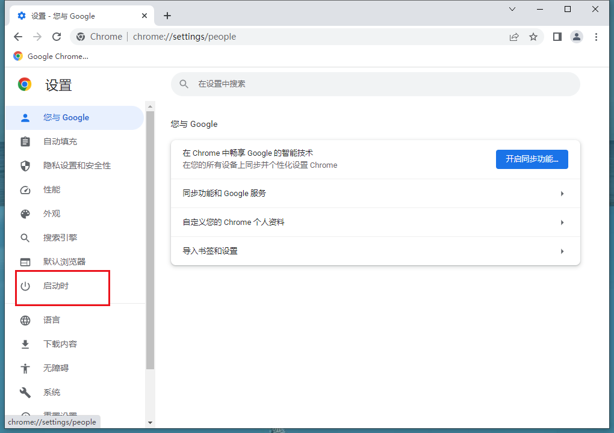This screenshot has width=614, height=433.
Task: Click the 默认浏览器 window icon
Action: 25,262
